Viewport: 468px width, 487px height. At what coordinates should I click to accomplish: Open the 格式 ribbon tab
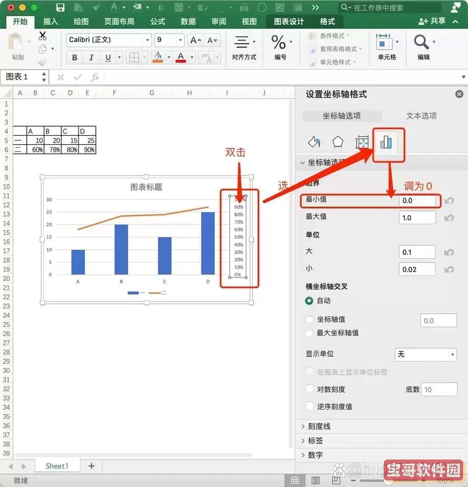[328, 22]
